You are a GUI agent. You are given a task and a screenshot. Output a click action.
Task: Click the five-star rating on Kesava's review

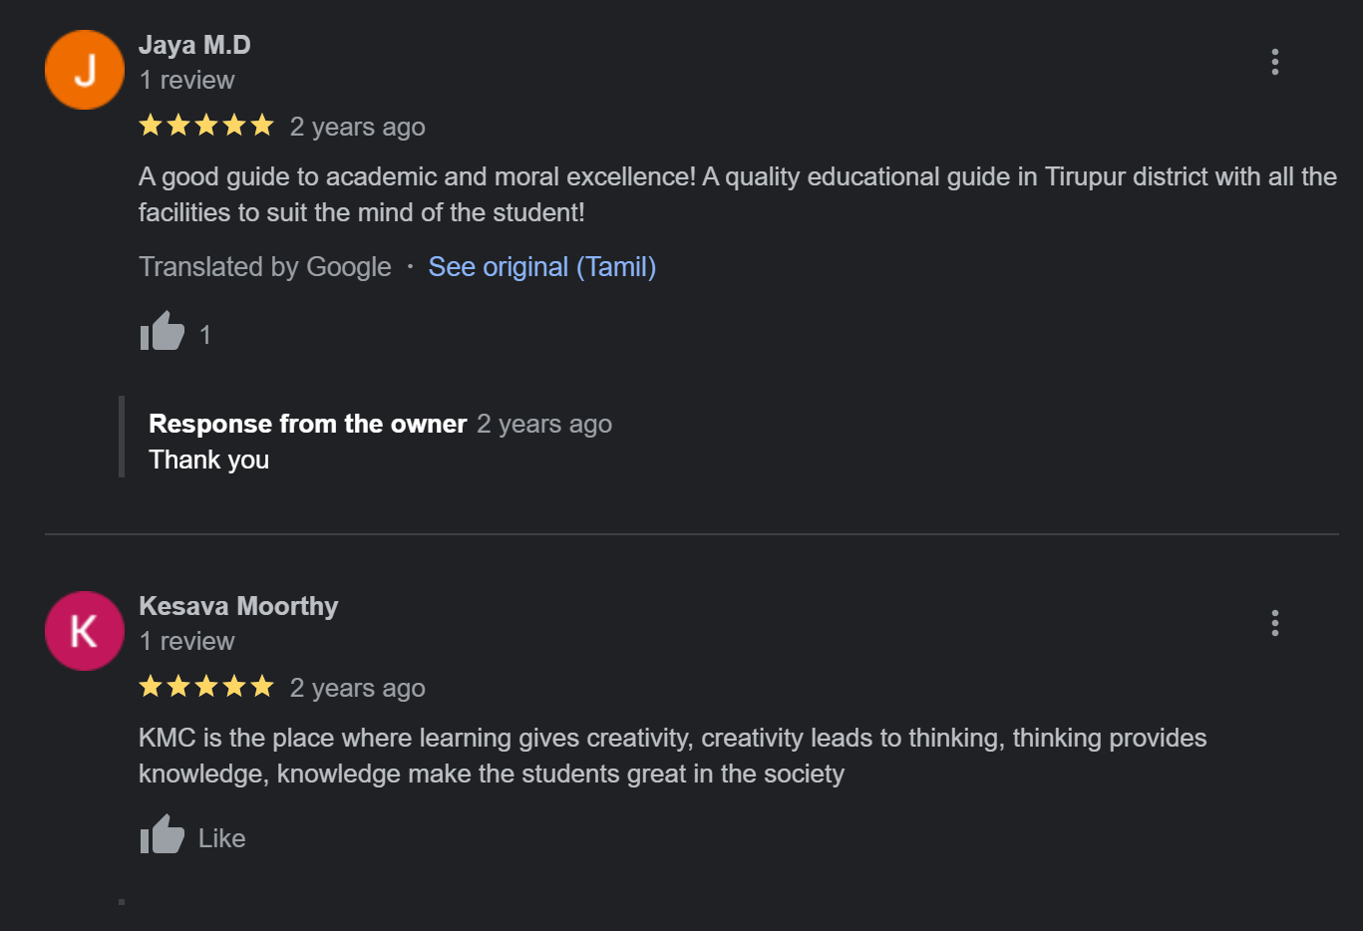pos(206,687)
